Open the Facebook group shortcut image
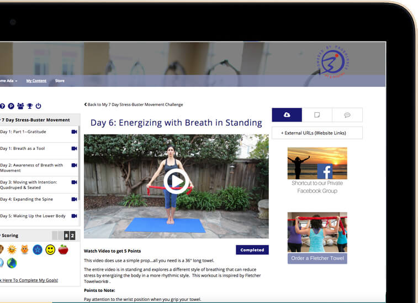Screen dimensions: 418x303 (x=318, y=163)
